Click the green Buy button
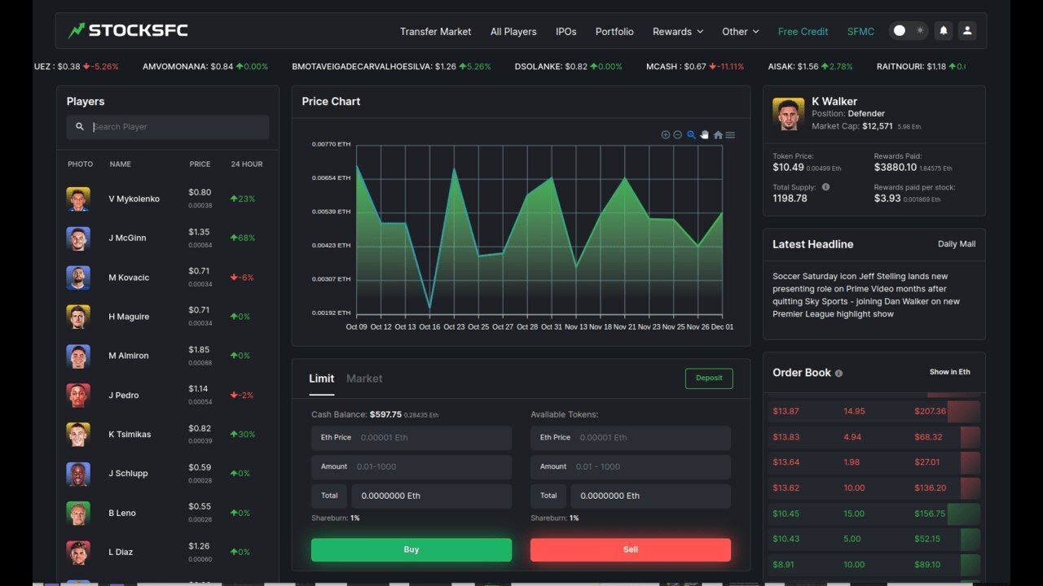The height and width of the screenshot is (586, 1043). 411,549
